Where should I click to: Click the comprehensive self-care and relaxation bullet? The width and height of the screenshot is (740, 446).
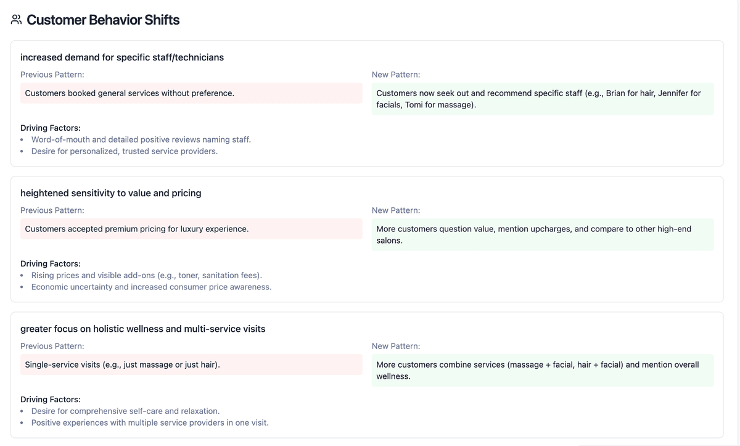[125, 411]
